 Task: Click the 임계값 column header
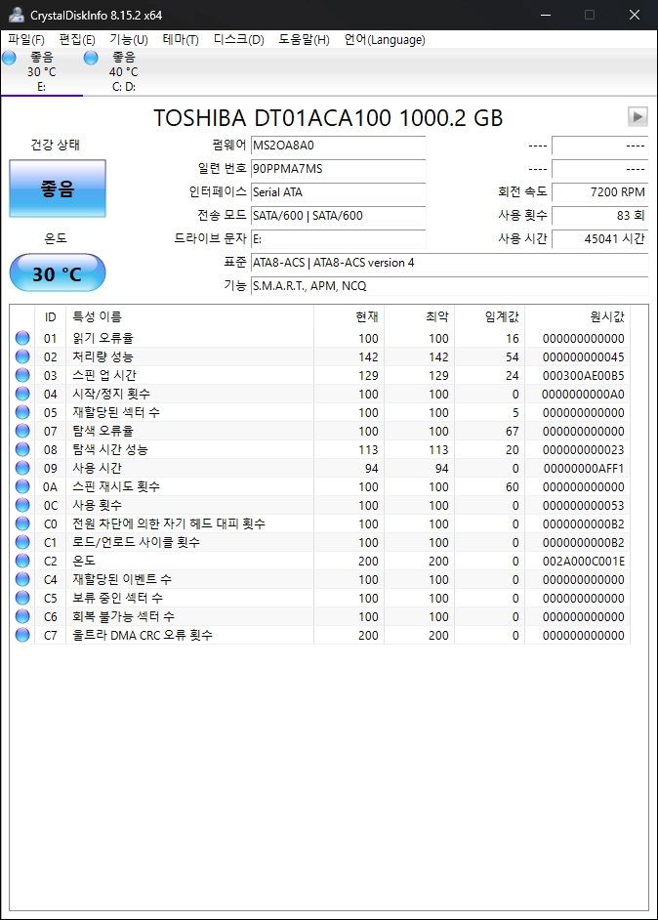pos(490,316)
